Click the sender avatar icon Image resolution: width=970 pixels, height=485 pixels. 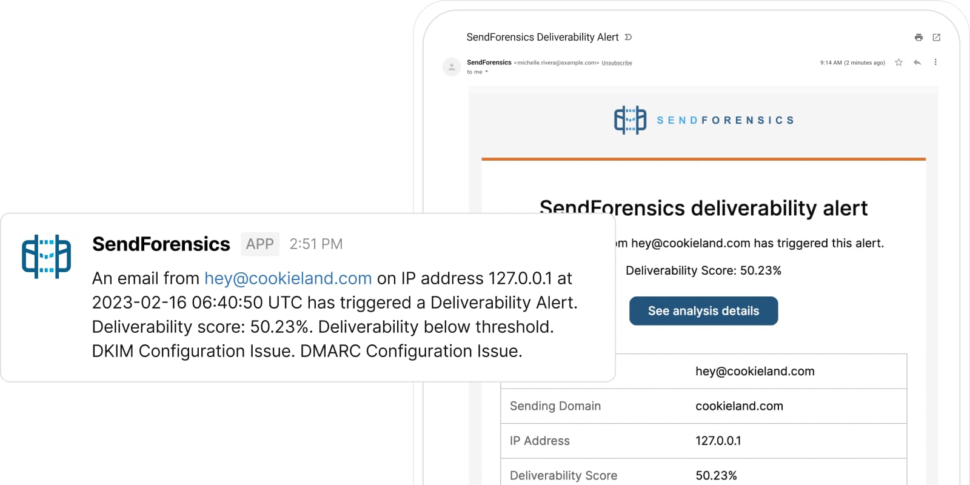[x=452, y=67]
